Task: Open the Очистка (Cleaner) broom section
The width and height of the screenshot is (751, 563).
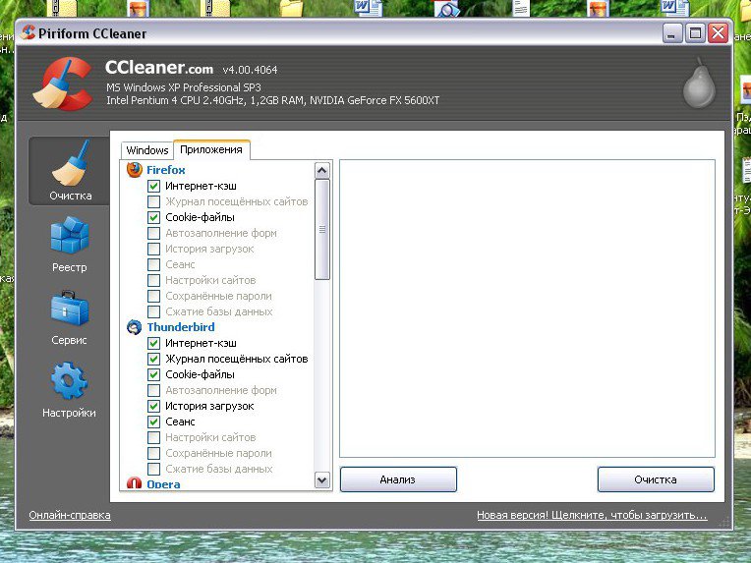Action: click(70, 170)
